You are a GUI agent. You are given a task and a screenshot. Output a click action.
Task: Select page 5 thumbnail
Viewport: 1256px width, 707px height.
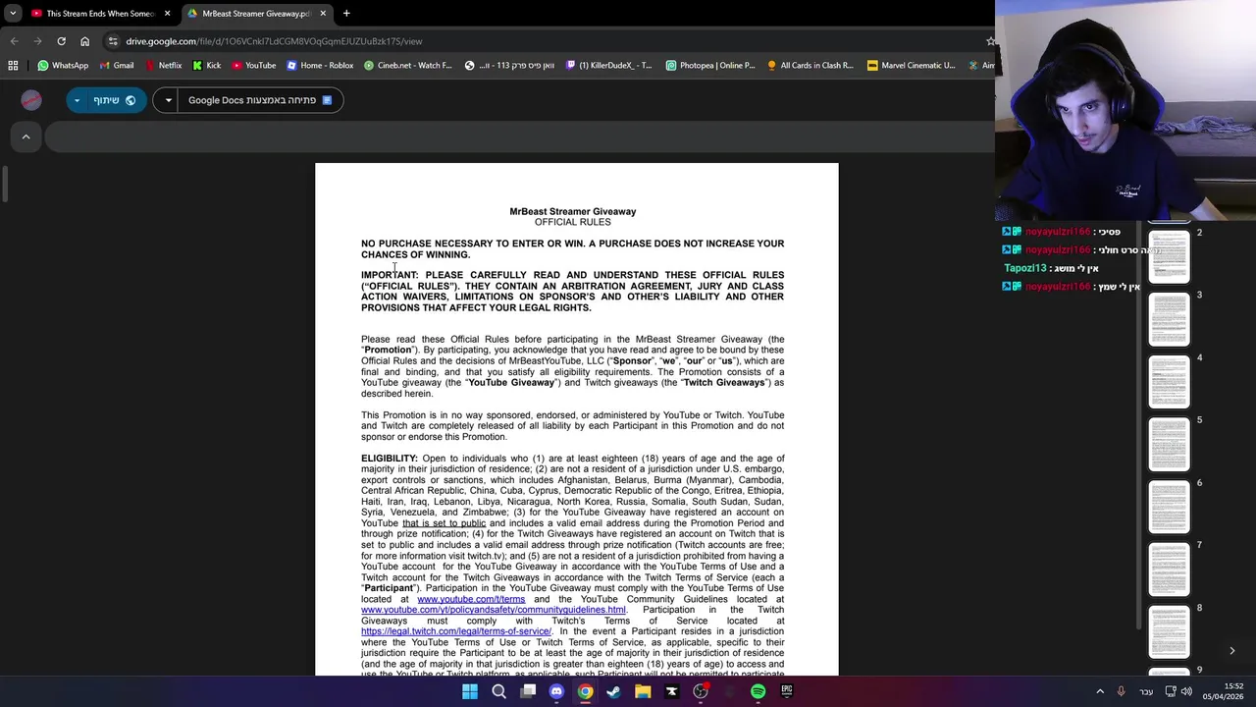[x=1169, y=444]
